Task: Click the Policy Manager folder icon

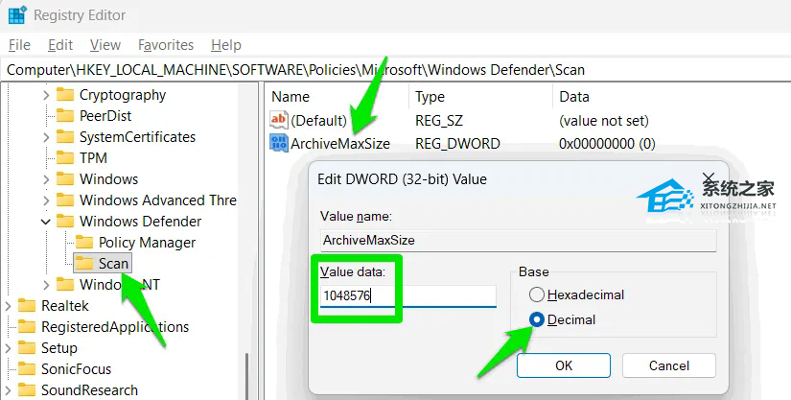Action: [x=84, y=243]
